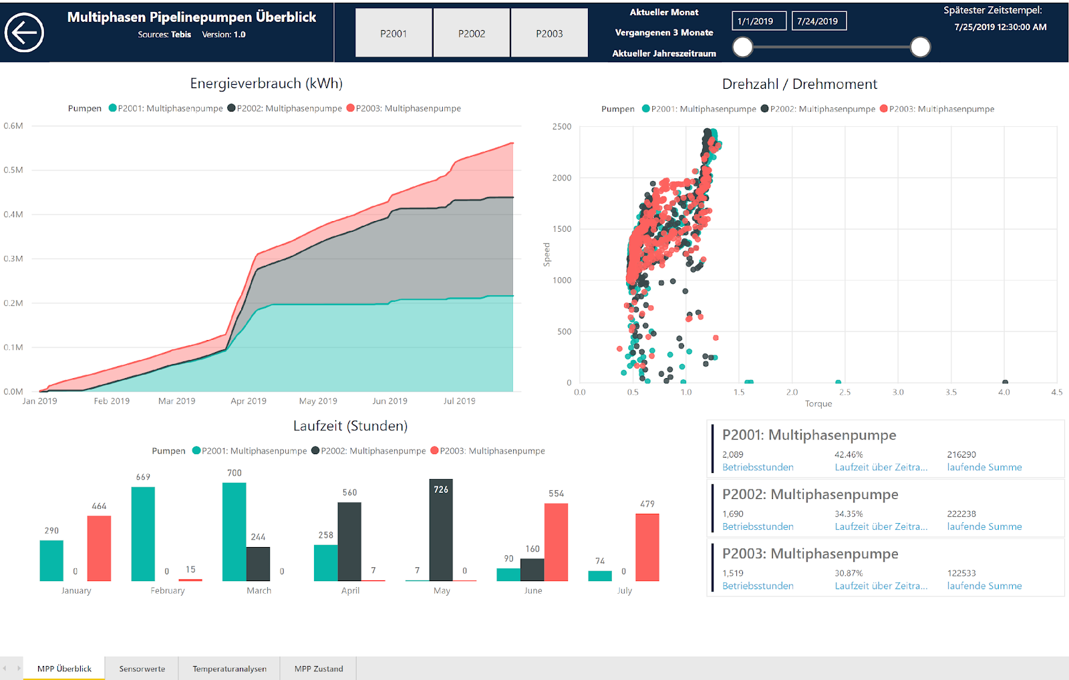Filter by pump P2003
This screenshot has height=680, width=1069.
(549, 33)
